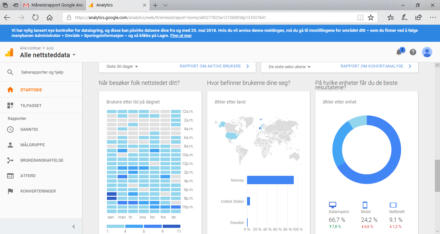Screen dimensions: 440x234
Task: Open Målgruppe reports section
Action: [x=41, y=145]
